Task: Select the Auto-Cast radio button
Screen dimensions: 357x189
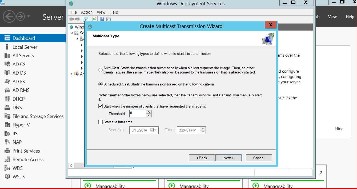Action: tap(101, 70)
